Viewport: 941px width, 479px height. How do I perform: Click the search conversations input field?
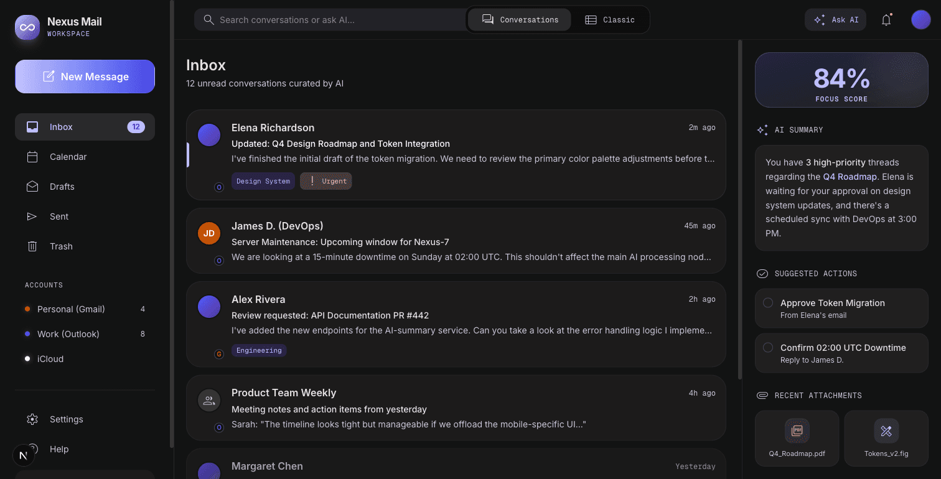[x=330, y=20]
